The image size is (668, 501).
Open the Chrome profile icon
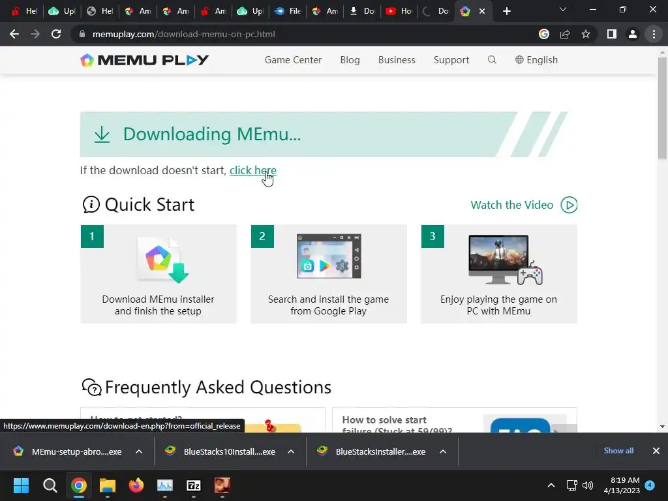(x=633, y=34)
